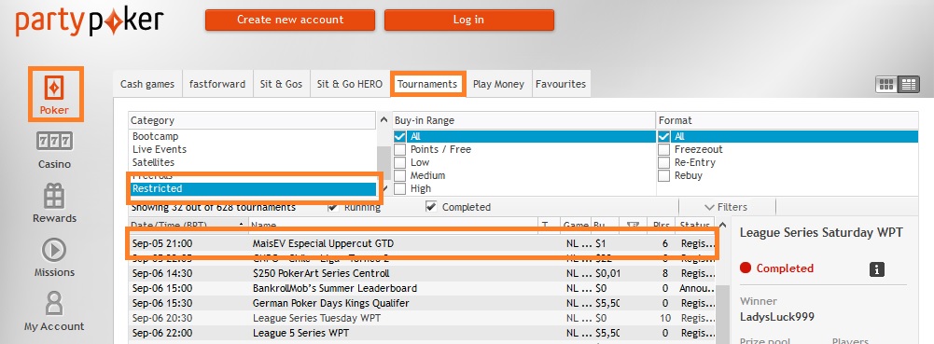Open the Tournaments tab
The width and height of the screenshot is (934, 344).
[x=427, y=84]
